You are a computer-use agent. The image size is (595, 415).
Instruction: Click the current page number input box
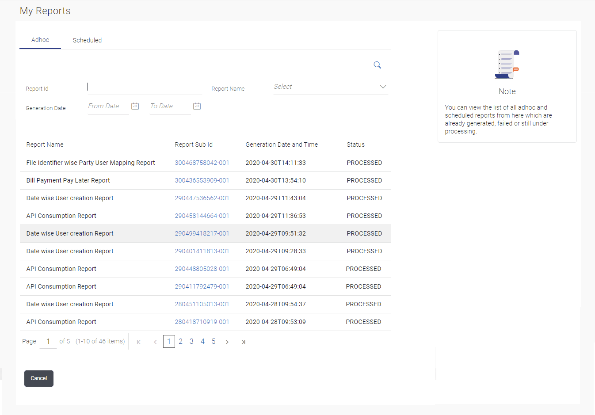pos(48,341)
